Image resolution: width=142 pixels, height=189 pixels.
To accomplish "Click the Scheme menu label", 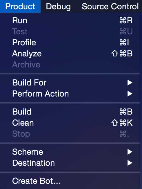I will point(28,152).
